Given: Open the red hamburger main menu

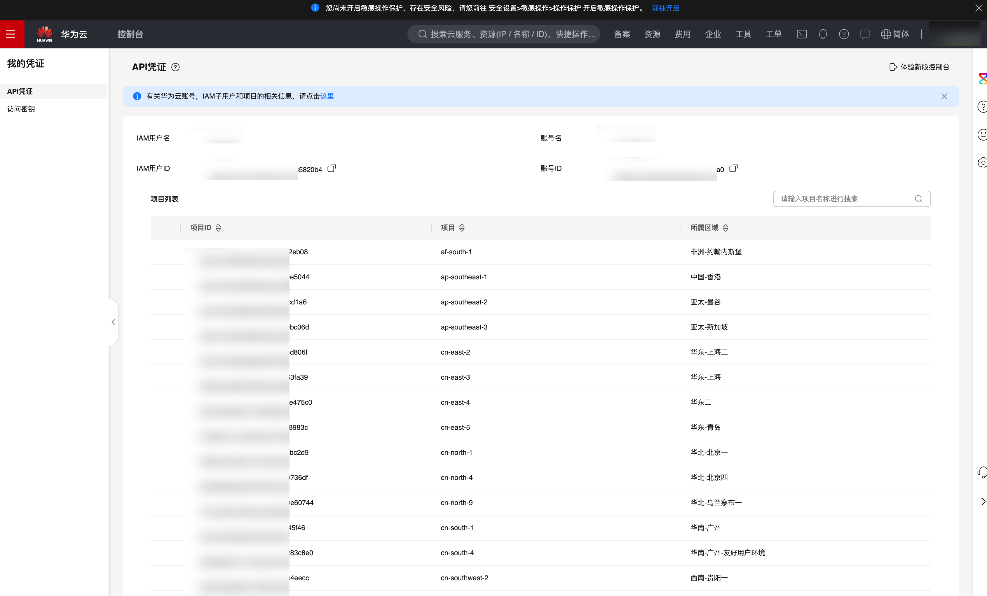Looking at the screenshot, I should coord(11,34).
